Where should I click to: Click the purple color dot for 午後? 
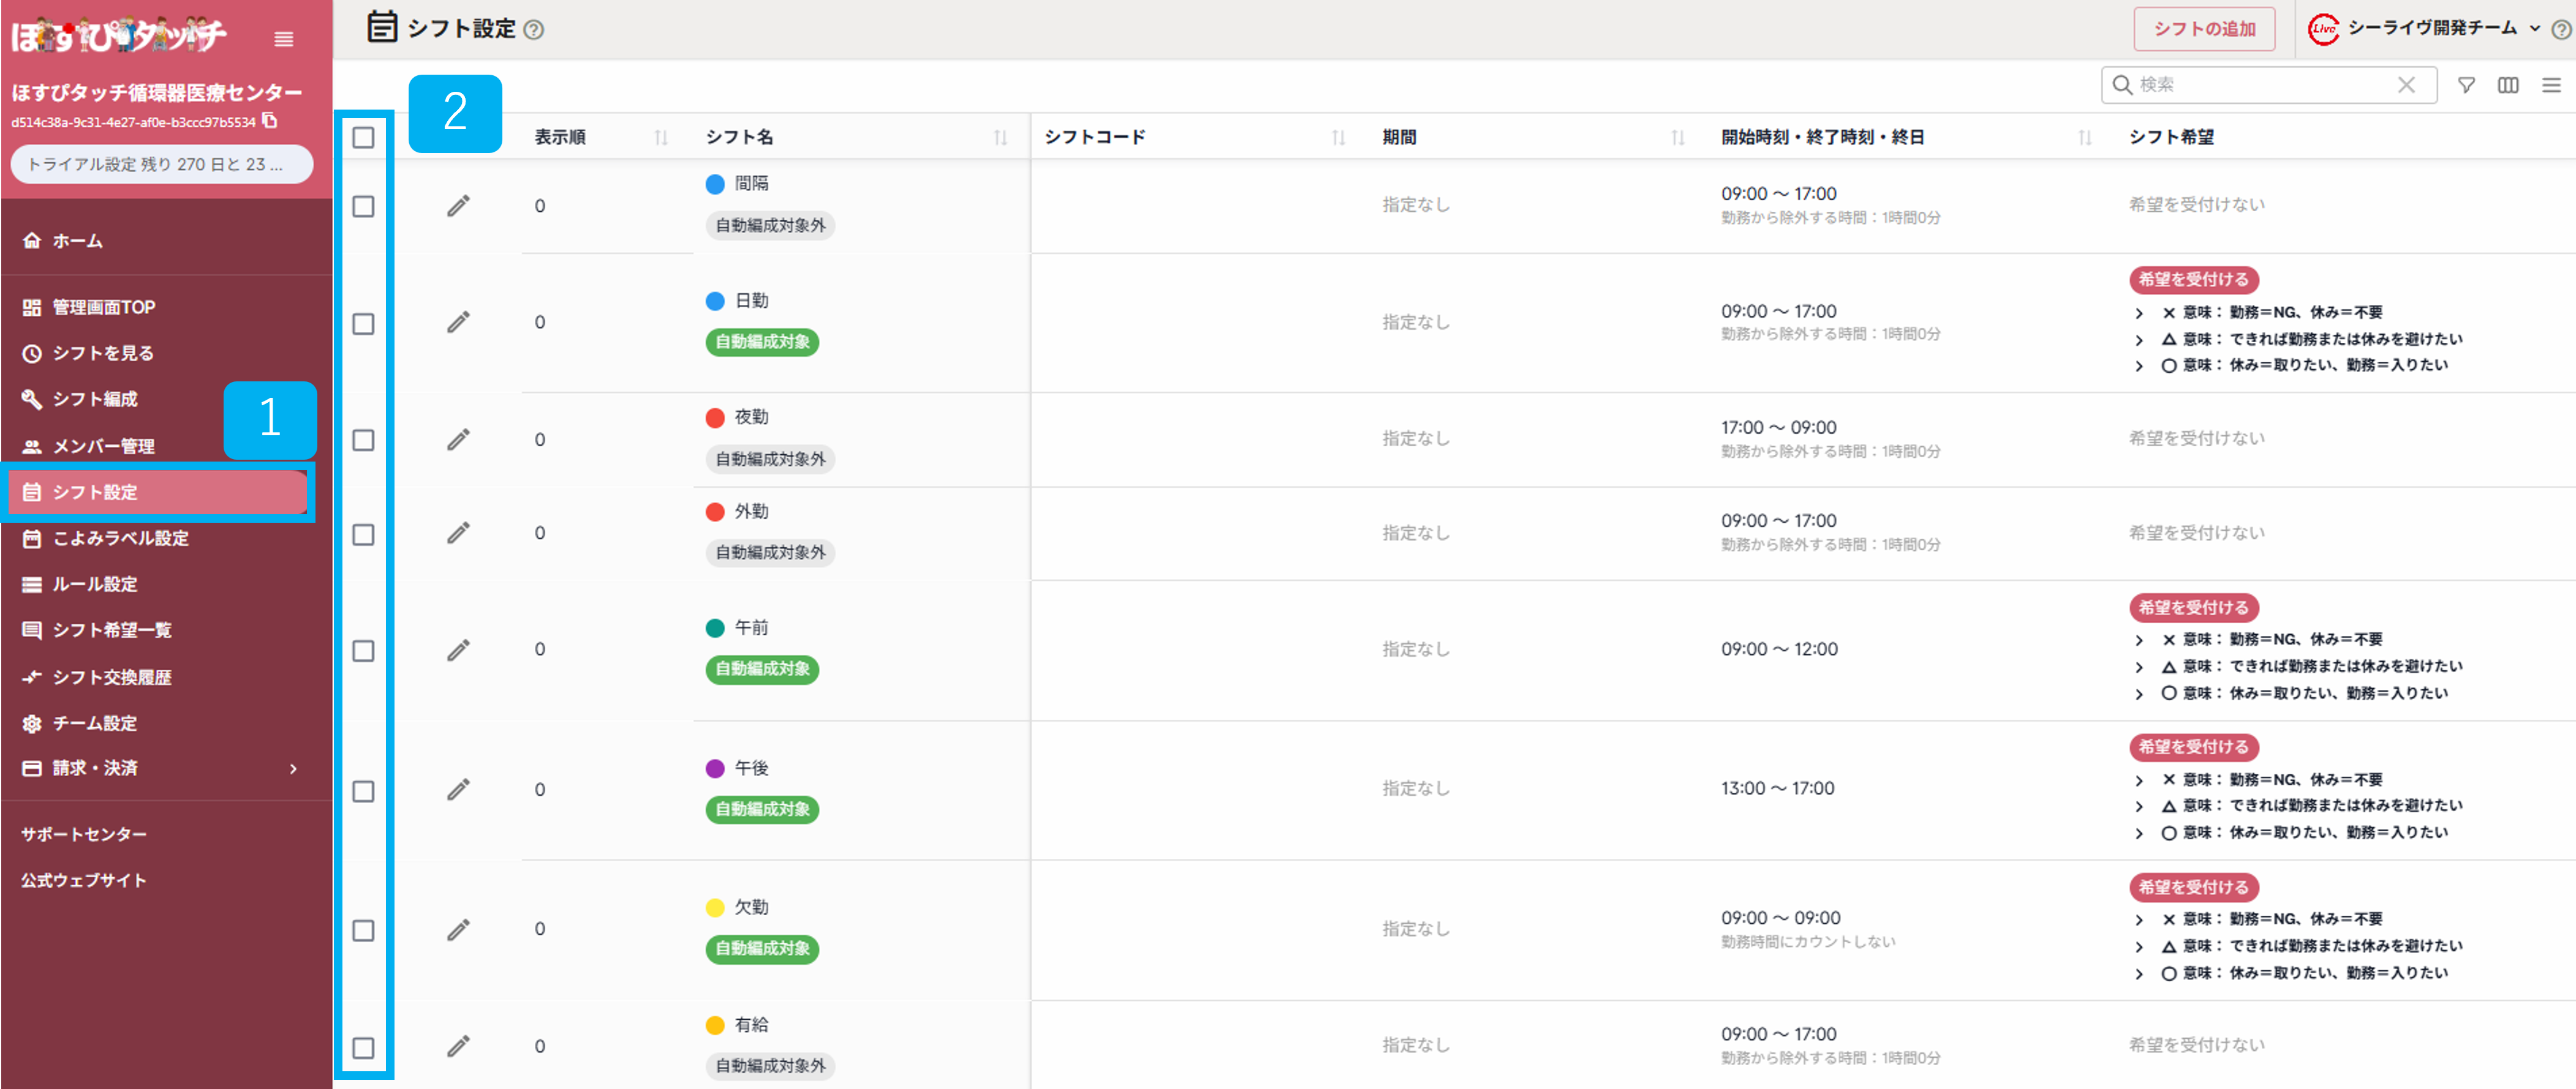click(x=715, y=768)
